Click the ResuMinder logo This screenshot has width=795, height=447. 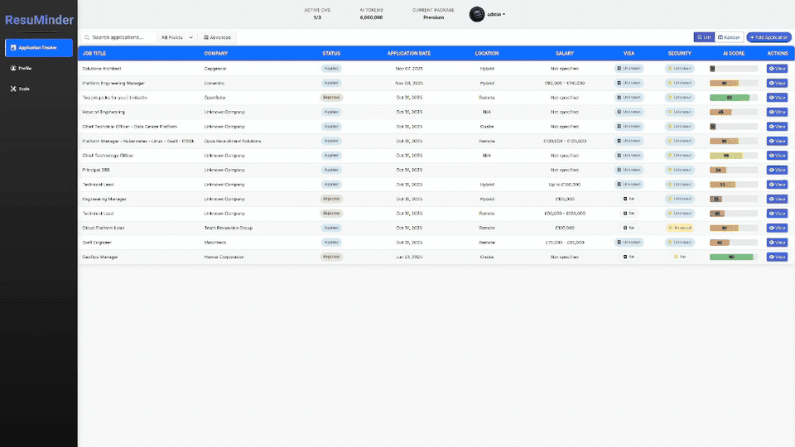(x=39, y=20)
